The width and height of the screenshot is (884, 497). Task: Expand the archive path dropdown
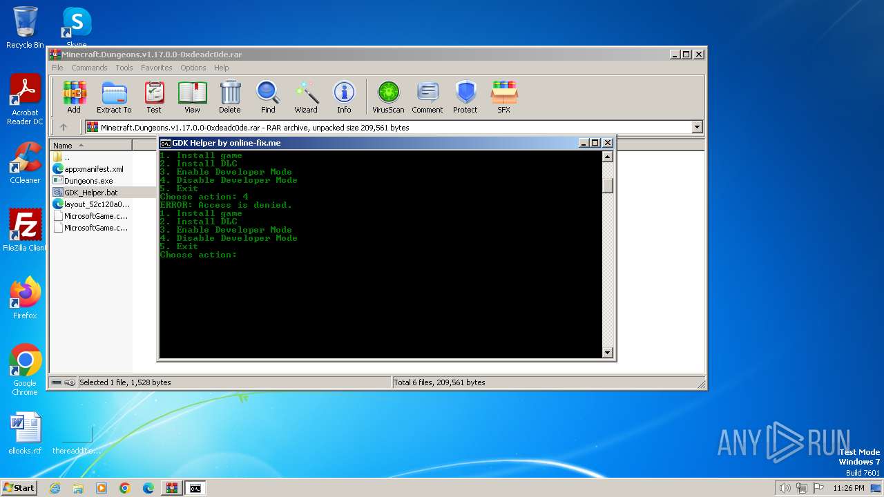tap(697, 127)
